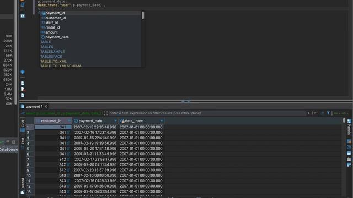Image resolution: width=353 pixels, height=198 pixels.
Task: Open the filter history dropdown arrow
Action: [315, 113]
